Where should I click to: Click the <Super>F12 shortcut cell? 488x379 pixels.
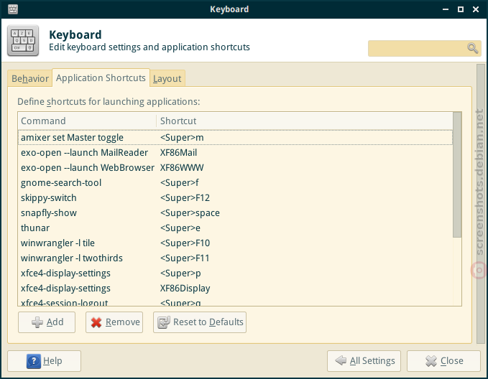185,197
